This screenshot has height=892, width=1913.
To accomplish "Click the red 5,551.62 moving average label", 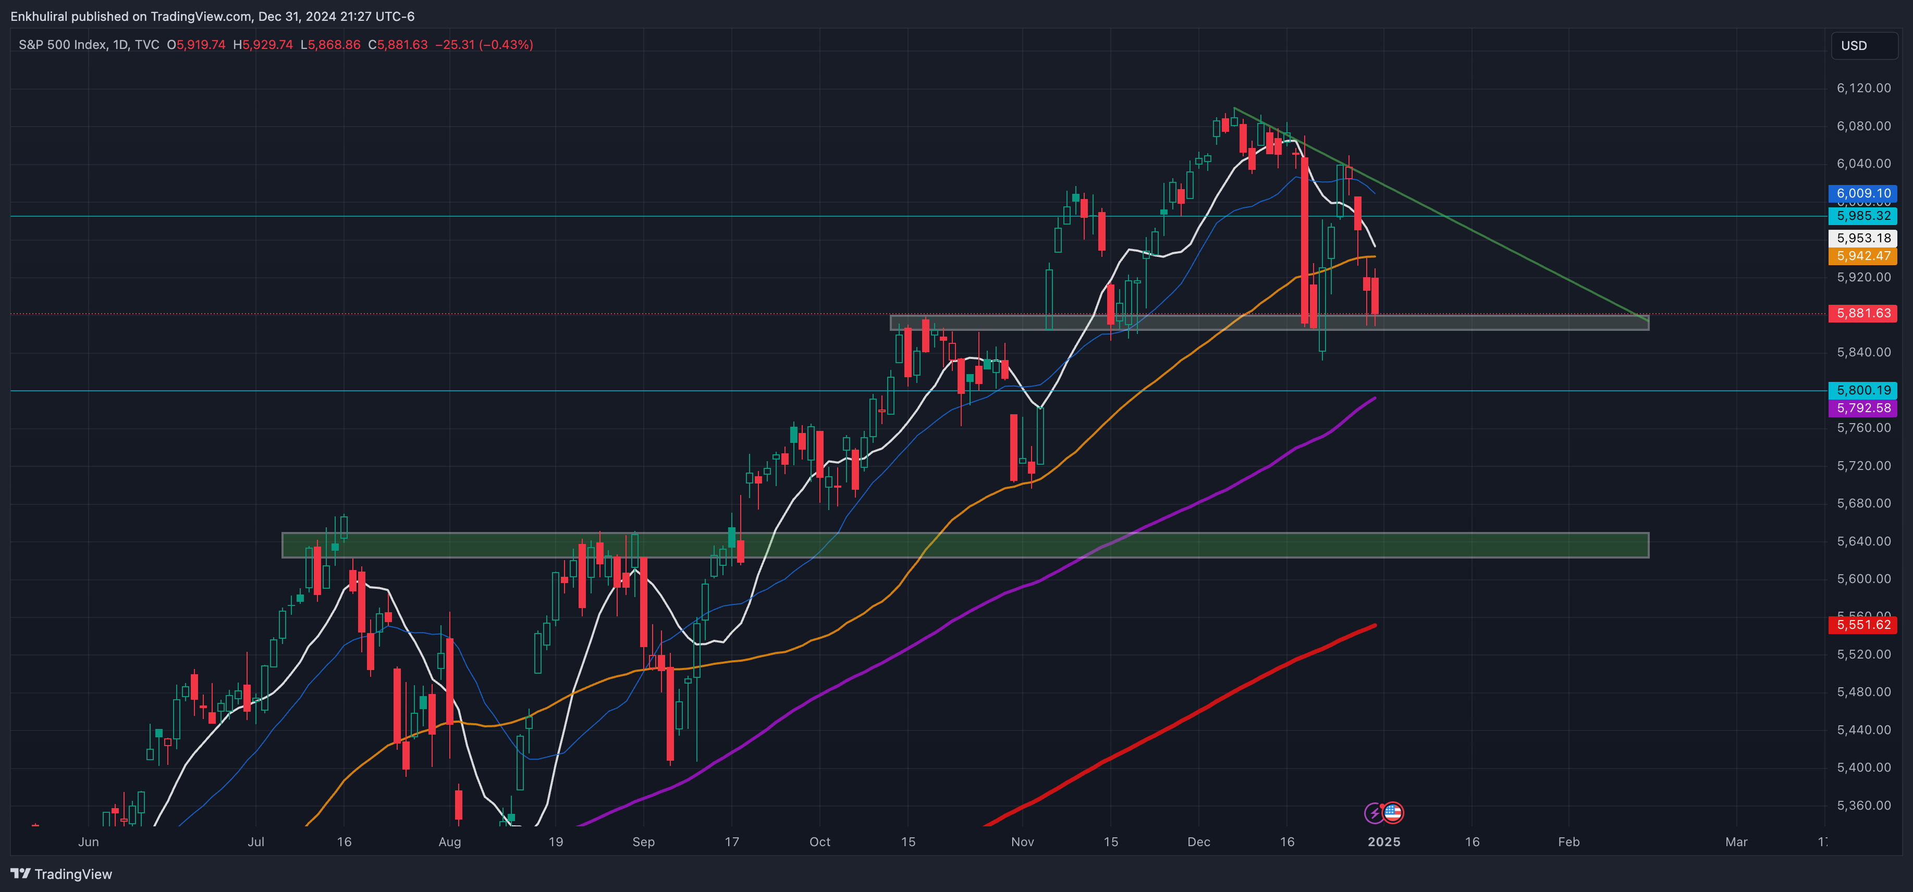I will [1862, 625].
